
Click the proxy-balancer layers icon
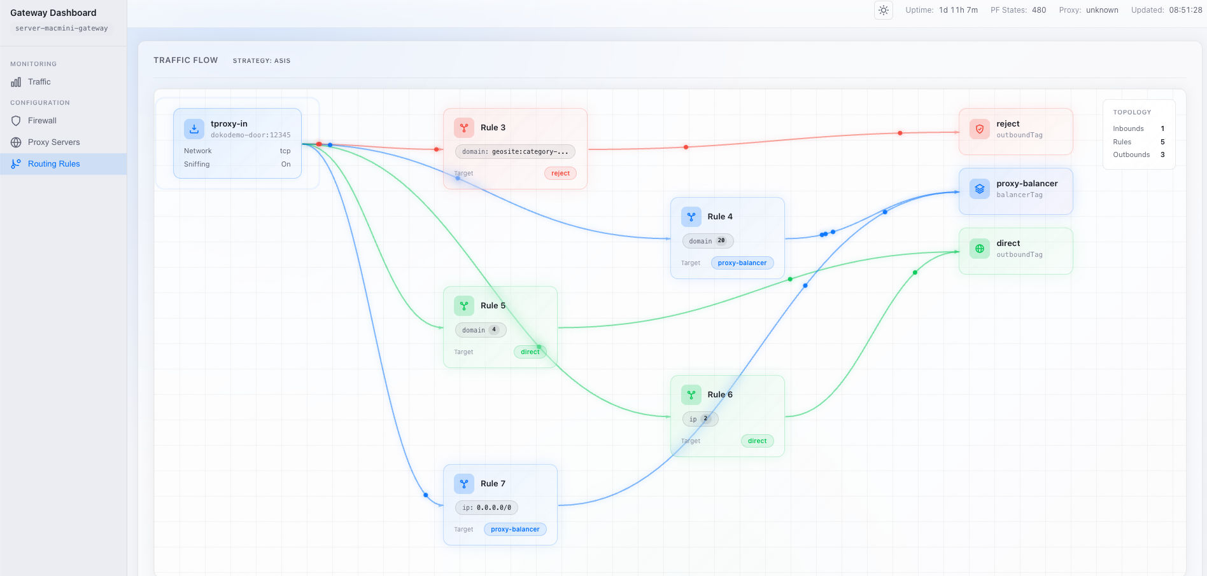click(x=980, y=189)
